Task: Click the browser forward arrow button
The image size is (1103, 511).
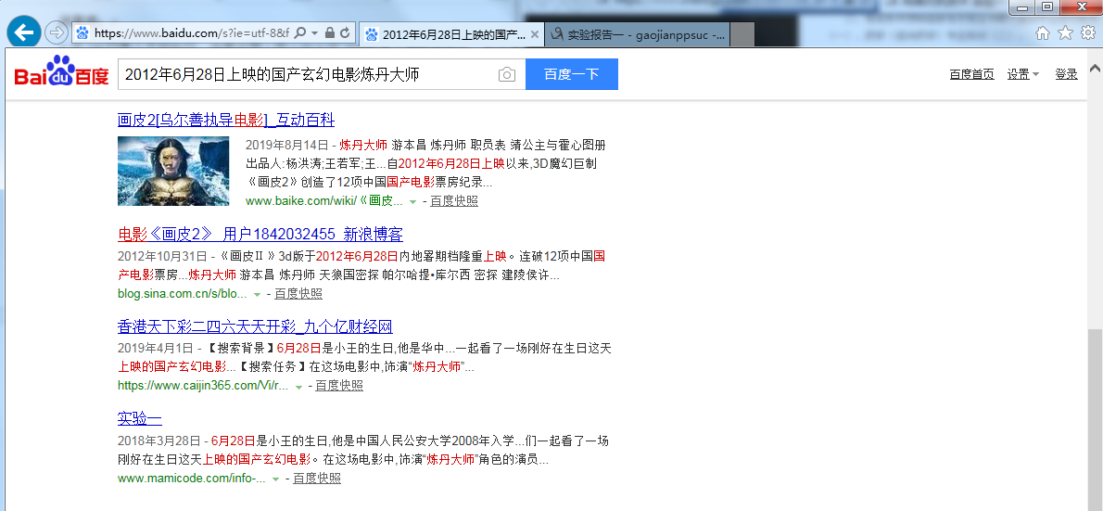Action: [55, 32]
